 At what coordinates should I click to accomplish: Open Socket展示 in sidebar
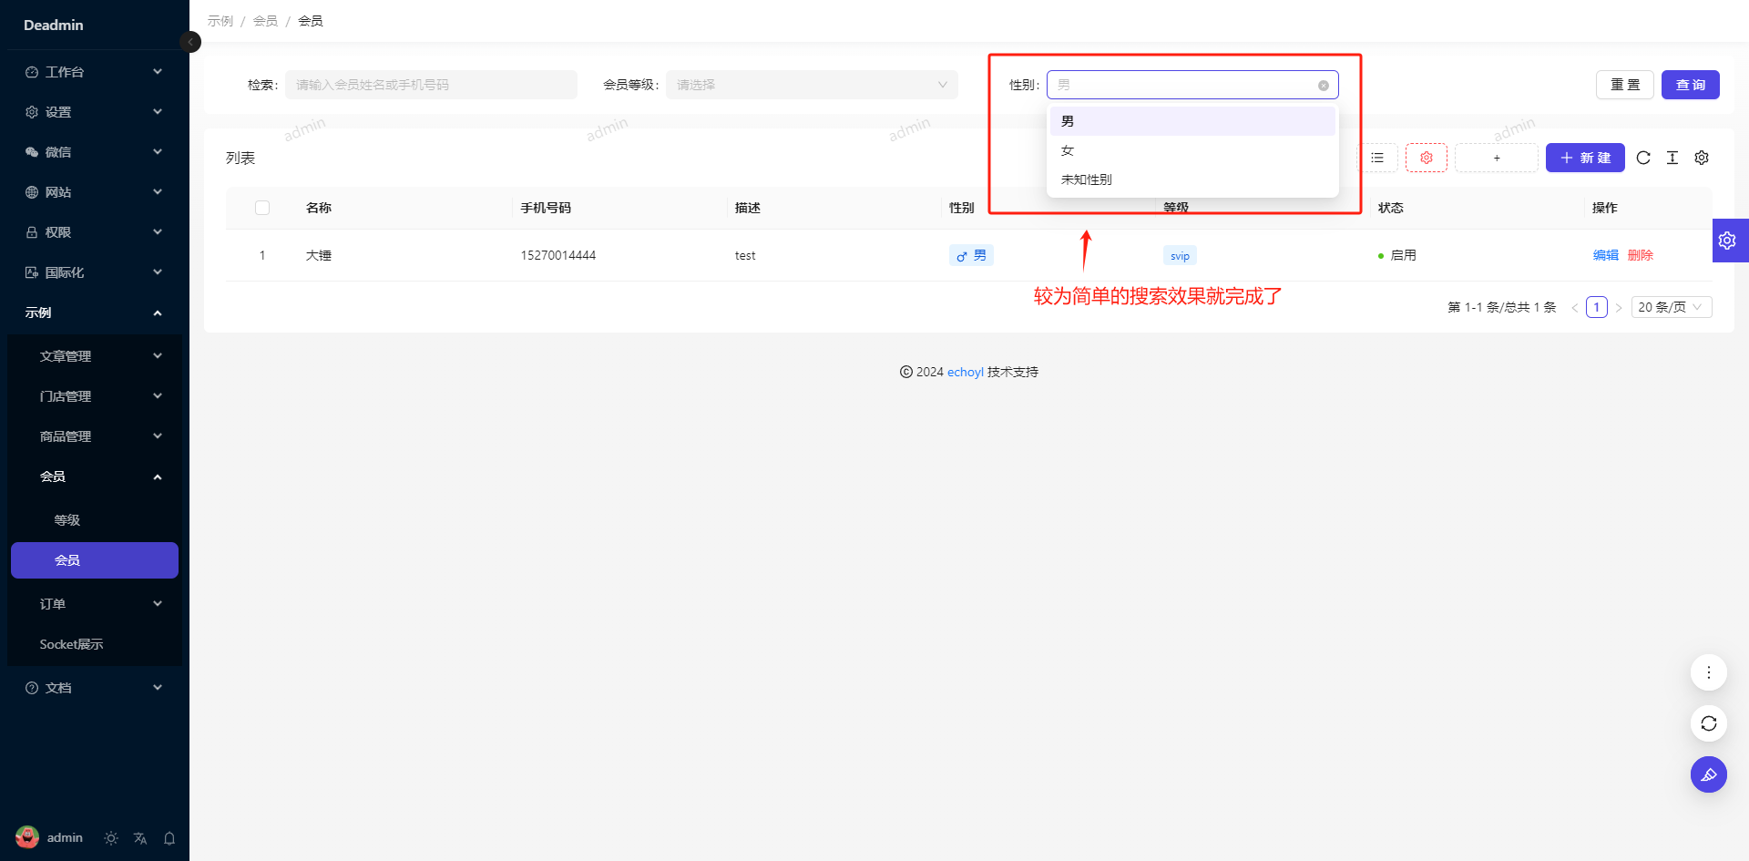pos(71,644)
